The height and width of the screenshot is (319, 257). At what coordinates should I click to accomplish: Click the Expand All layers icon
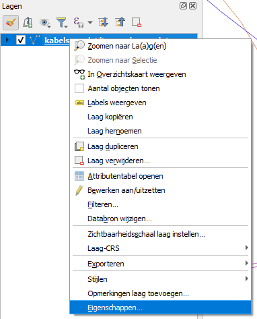tap(103, 22)
